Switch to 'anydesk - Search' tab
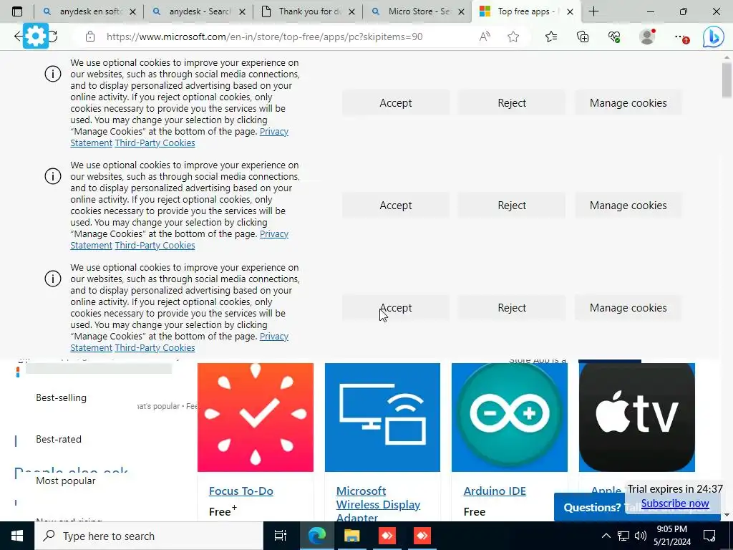Screen dimensions: 733x550 point(199,11)
